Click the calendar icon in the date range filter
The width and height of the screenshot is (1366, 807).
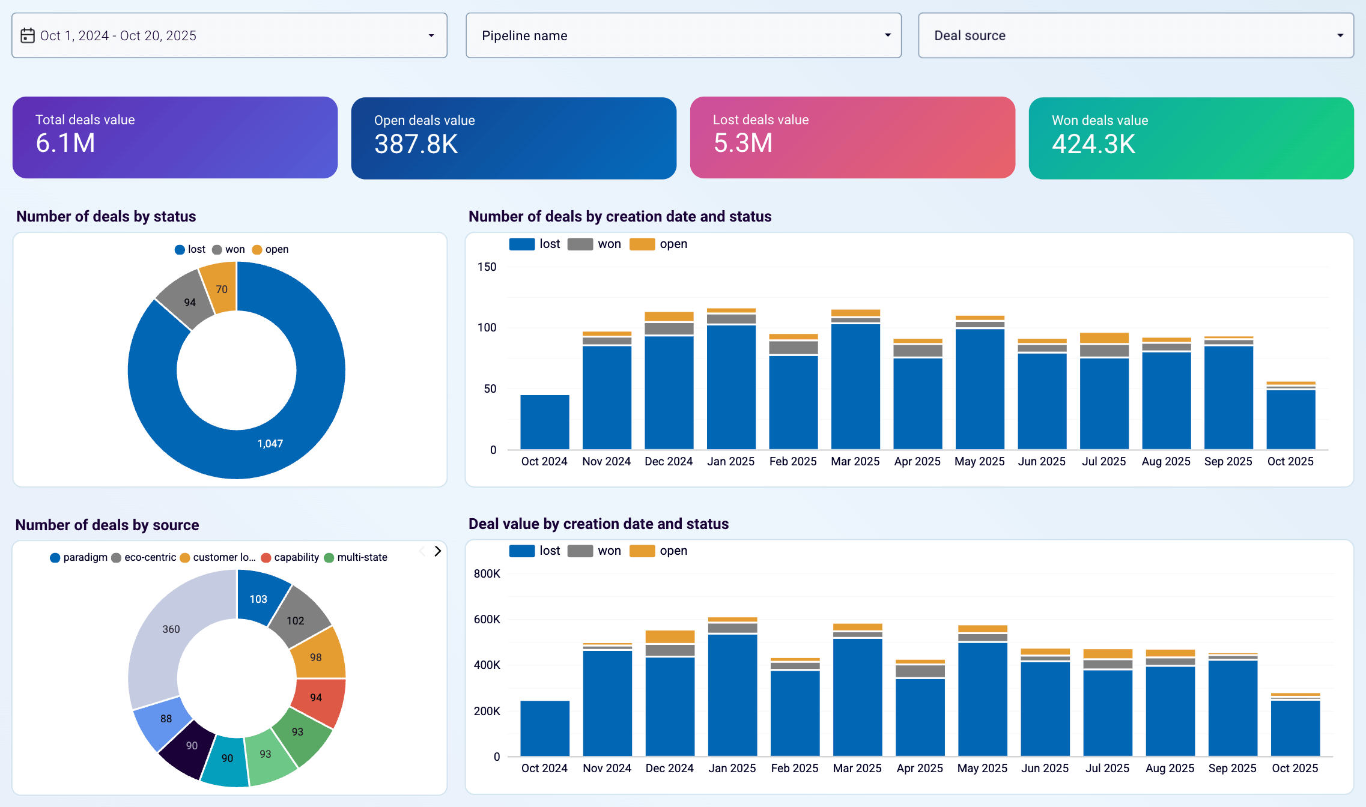point(28,35)
